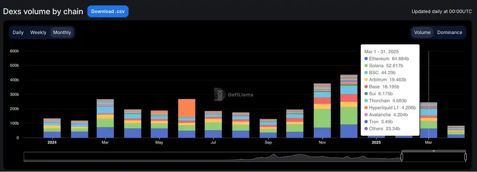Click the large orange segment in the June bar

tap(186, 107)
